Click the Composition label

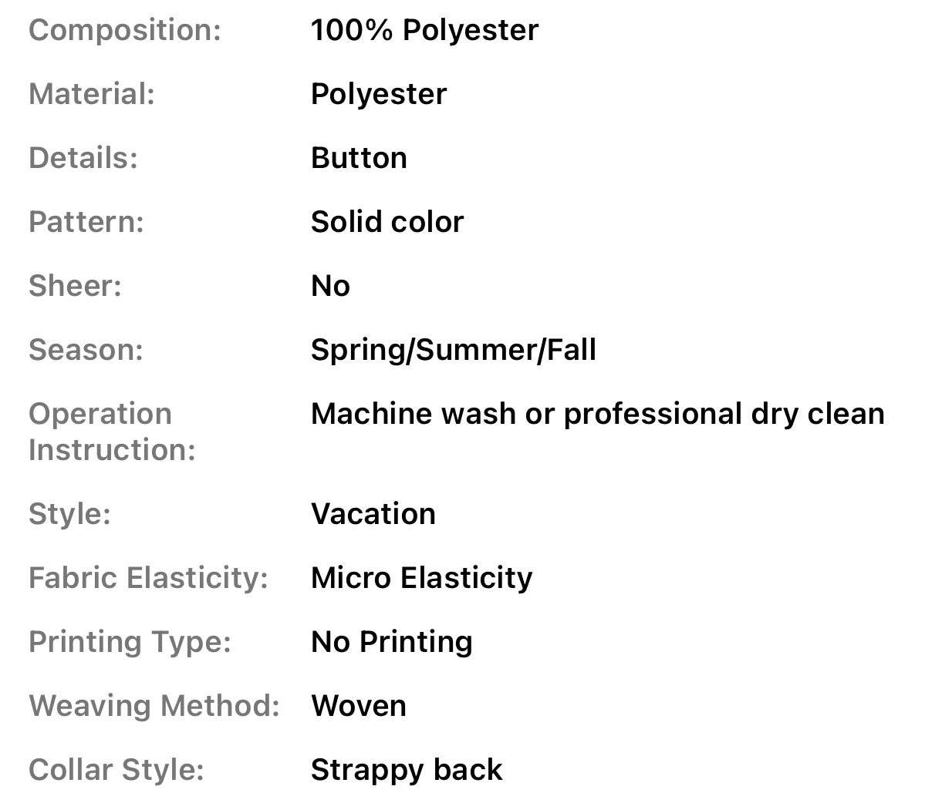125,30
